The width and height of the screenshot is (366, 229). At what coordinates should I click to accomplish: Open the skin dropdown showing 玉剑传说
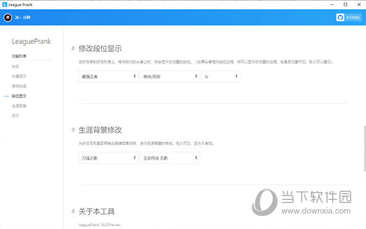coord(170,158)
